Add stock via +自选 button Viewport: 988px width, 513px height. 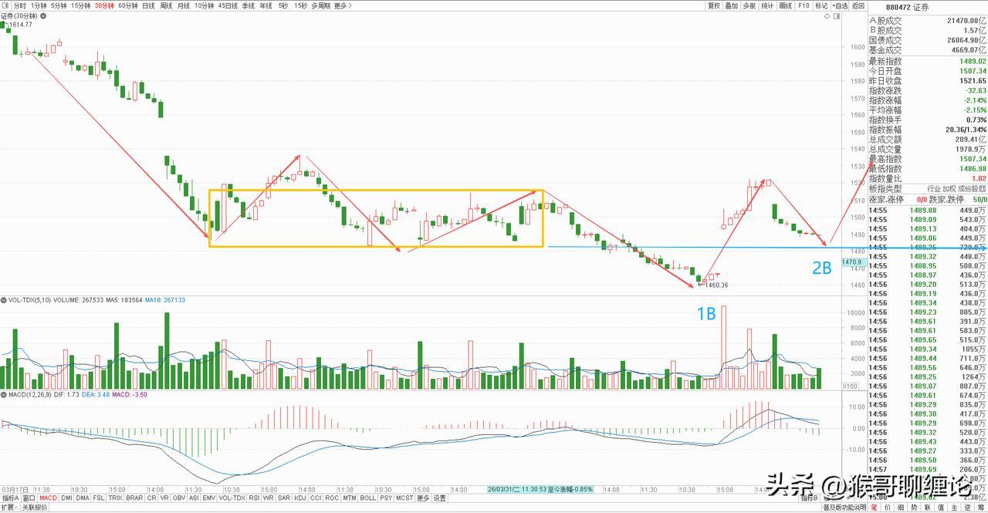coord(840,5)
